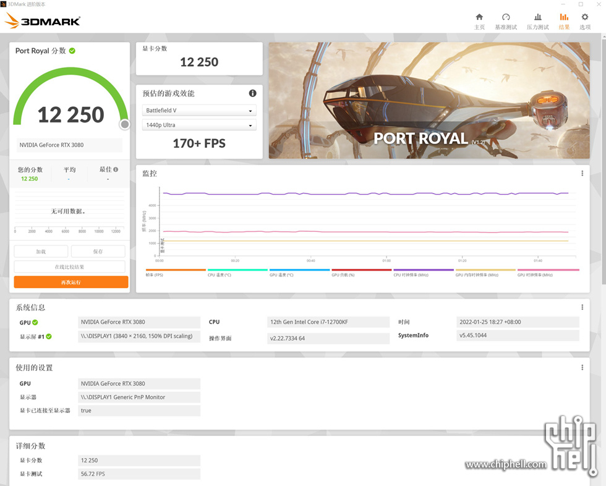Viewport: 606px width, 486px height.
Task: Click compare results online button
Action: pyautogui.click(x=69, y=267)
